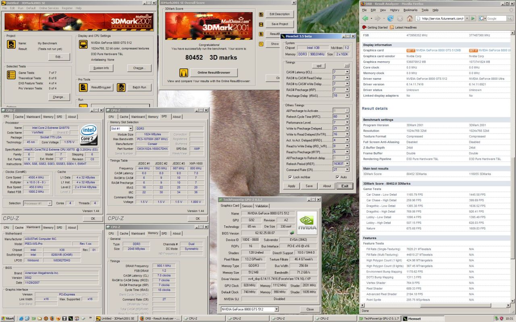The image size is (516, 322).
Task: Click Apply button in MemSet
Action: 291,186
